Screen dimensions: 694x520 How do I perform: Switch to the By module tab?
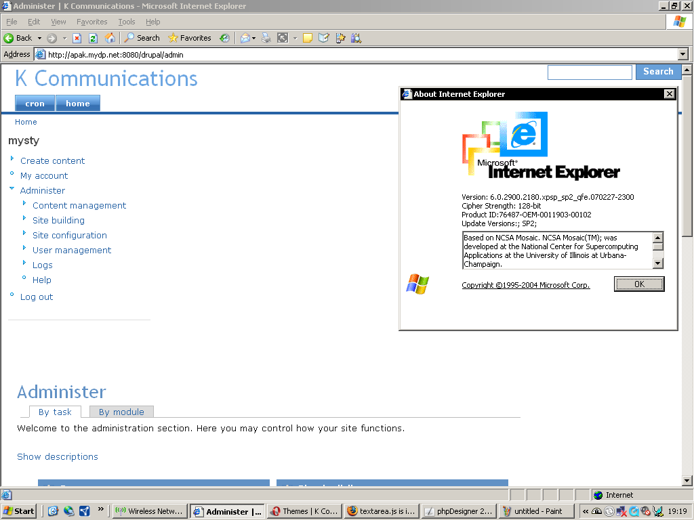[121, 412]
